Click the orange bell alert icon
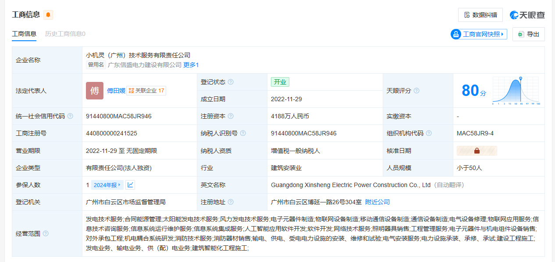555x262 pixels. (48, 15)
